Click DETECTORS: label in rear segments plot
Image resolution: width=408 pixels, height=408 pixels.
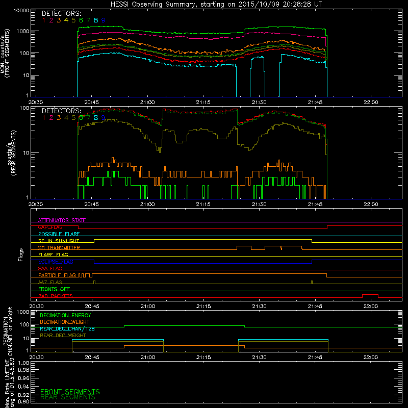62,111
